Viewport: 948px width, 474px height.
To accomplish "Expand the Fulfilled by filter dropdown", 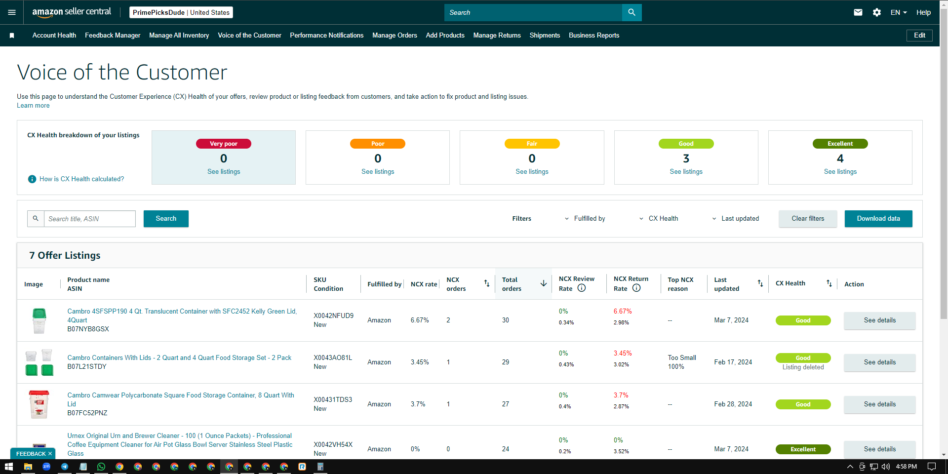I will click(x=585, y=218).
